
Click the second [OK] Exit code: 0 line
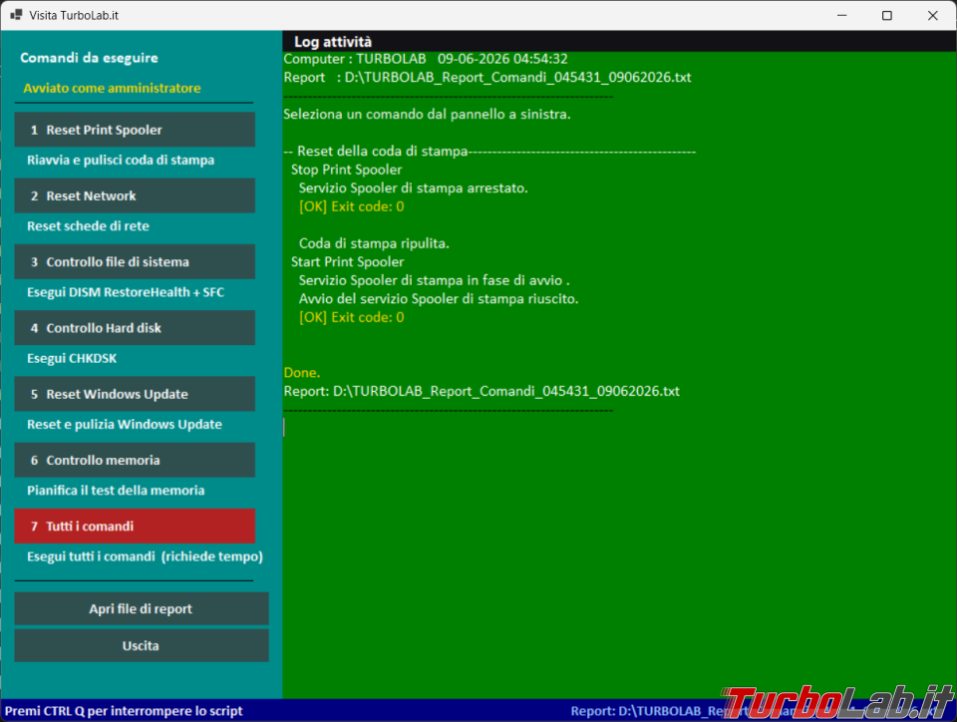352,317
